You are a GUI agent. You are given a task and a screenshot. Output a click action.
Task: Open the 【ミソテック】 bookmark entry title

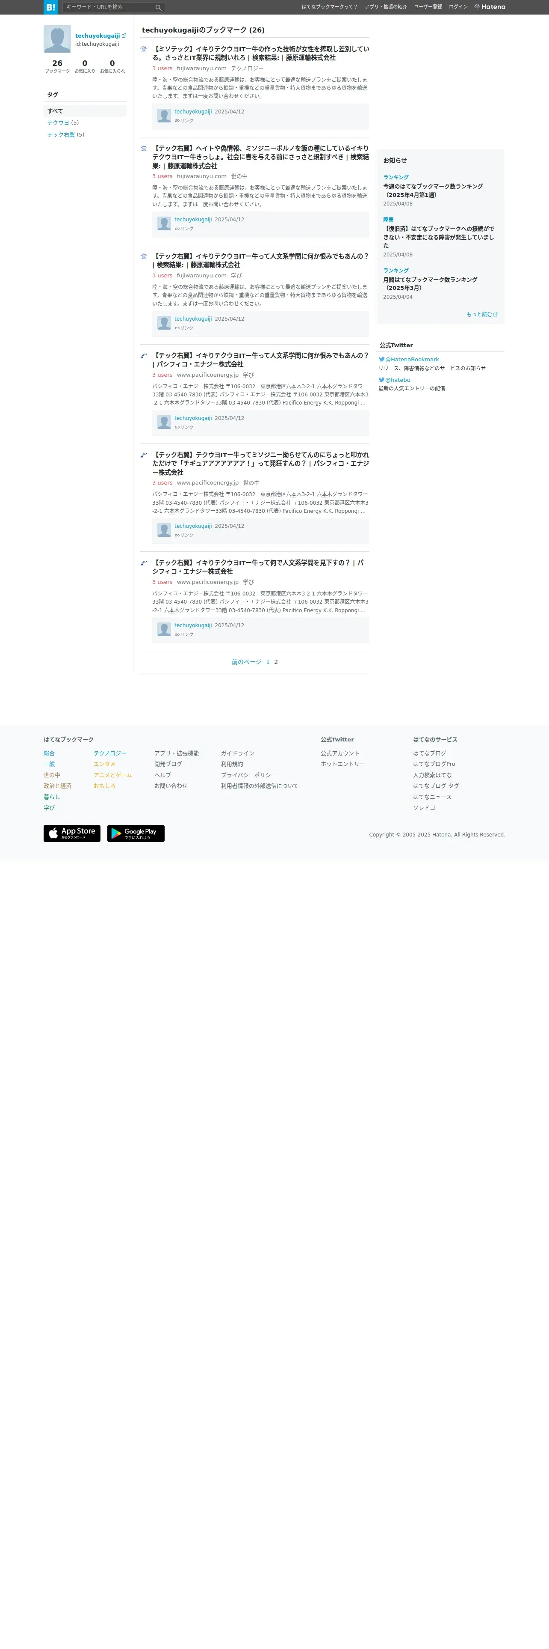[260, 53]
